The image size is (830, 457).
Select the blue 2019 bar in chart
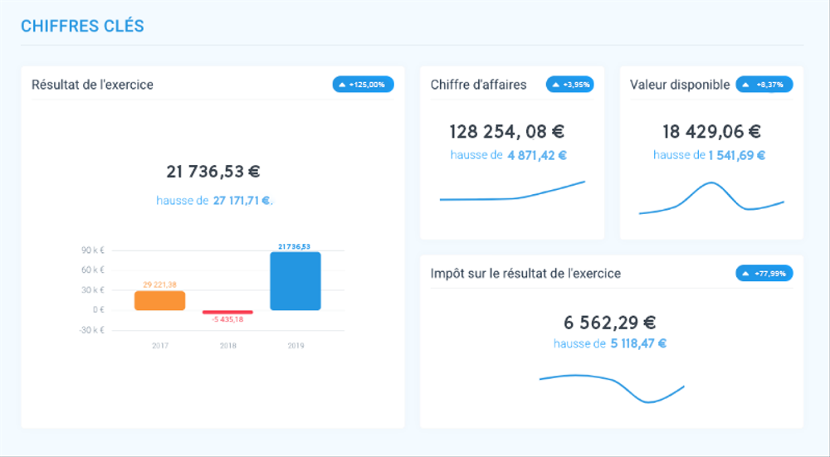click(x=295, y=281)
